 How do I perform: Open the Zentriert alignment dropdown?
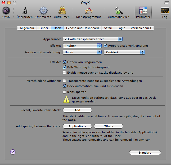click(x=124, y=52)
